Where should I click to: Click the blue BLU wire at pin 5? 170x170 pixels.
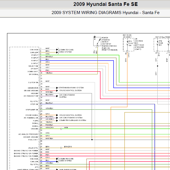click(x=76, y=61)
